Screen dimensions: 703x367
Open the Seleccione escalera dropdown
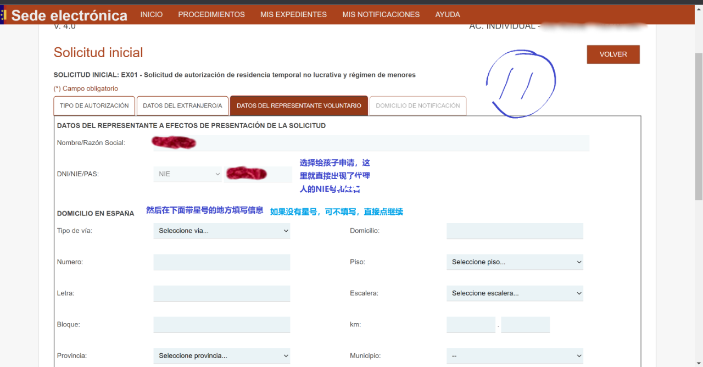coord(515,293)
